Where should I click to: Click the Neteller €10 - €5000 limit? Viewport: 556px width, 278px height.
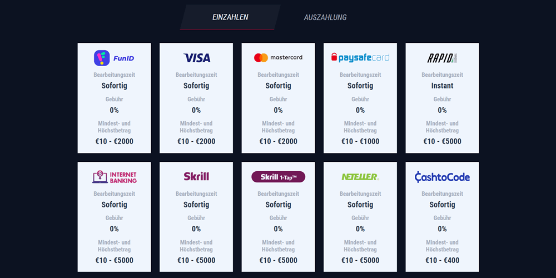[x=360, y=260]
